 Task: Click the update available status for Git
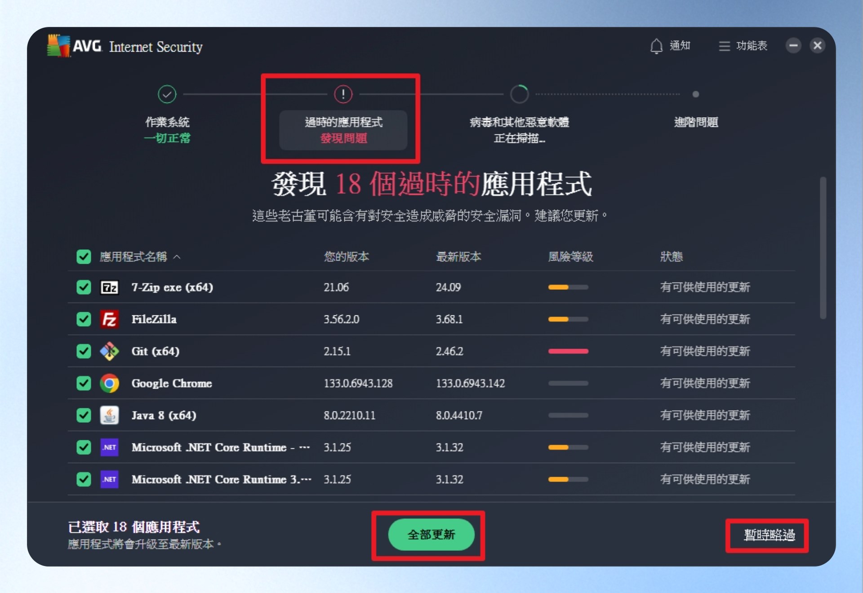(705, 351)
